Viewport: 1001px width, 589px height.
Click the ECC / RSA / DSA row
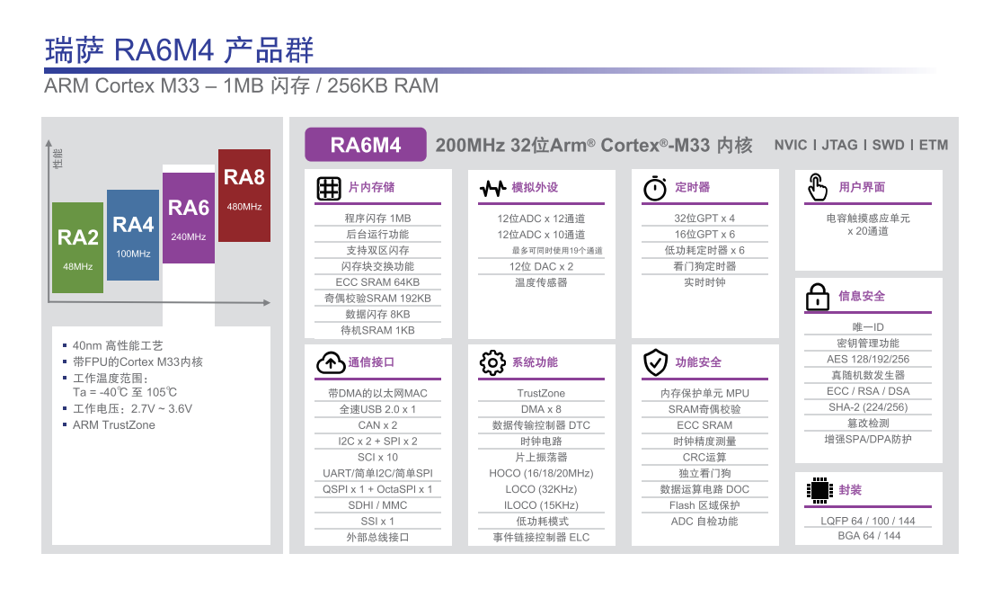868,391
